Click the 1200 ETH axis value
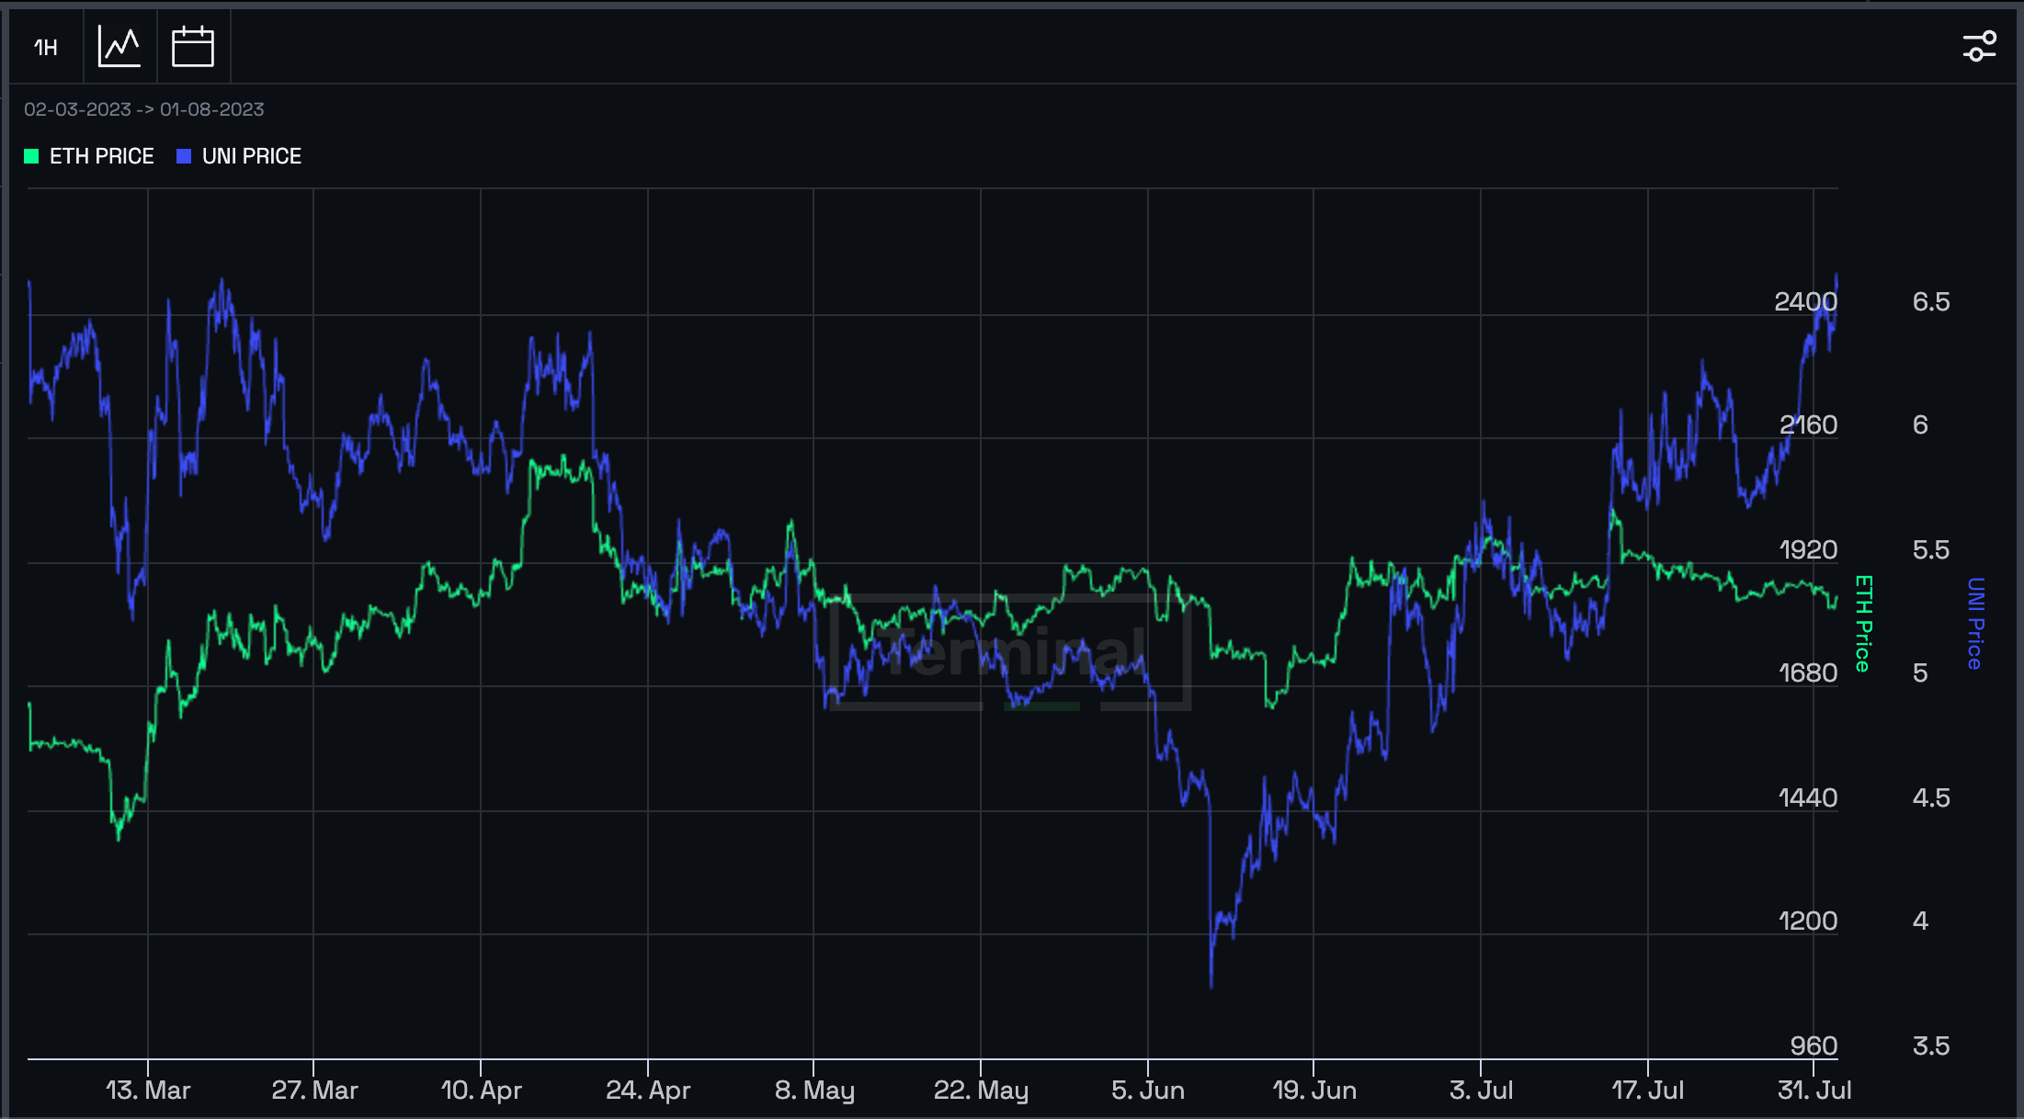The height and width of the screenshot is (1119, 2024). coord(1808,921)
